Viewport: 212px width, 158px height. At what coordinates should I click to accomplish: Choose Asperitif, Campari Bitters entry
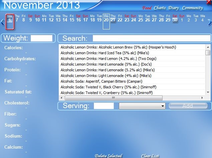(x=132, y=81)
